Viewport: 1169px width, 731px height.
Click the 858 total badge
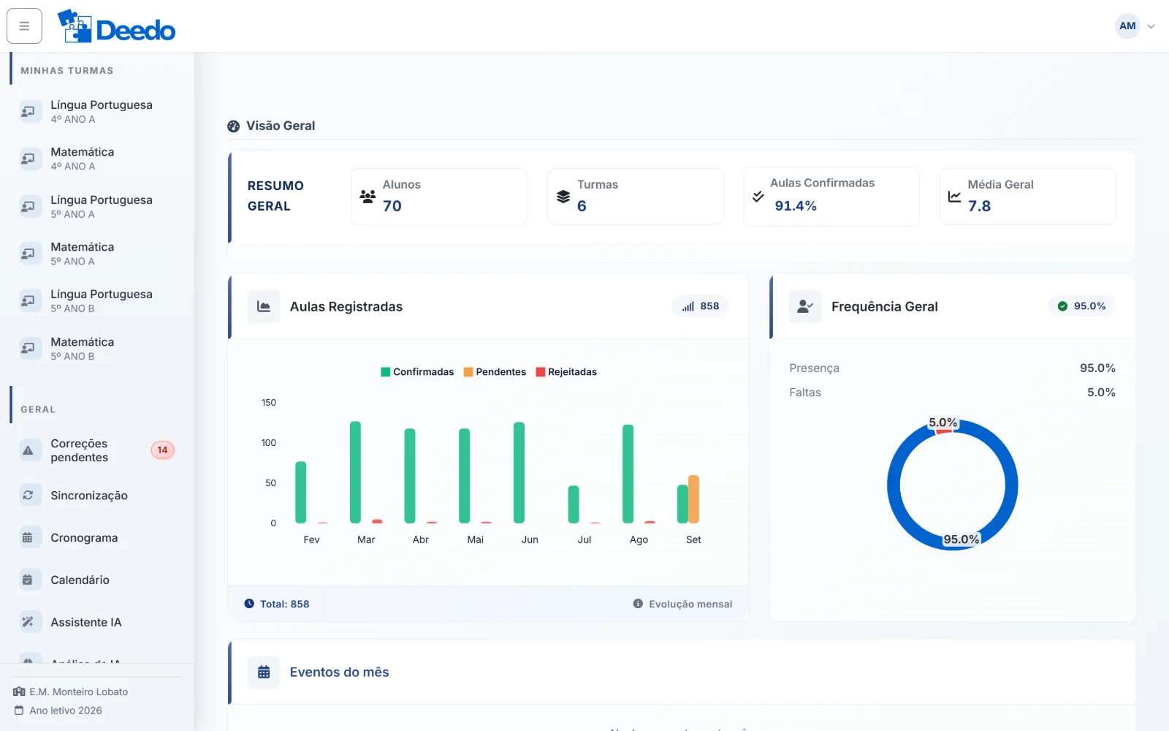(700, 306)
